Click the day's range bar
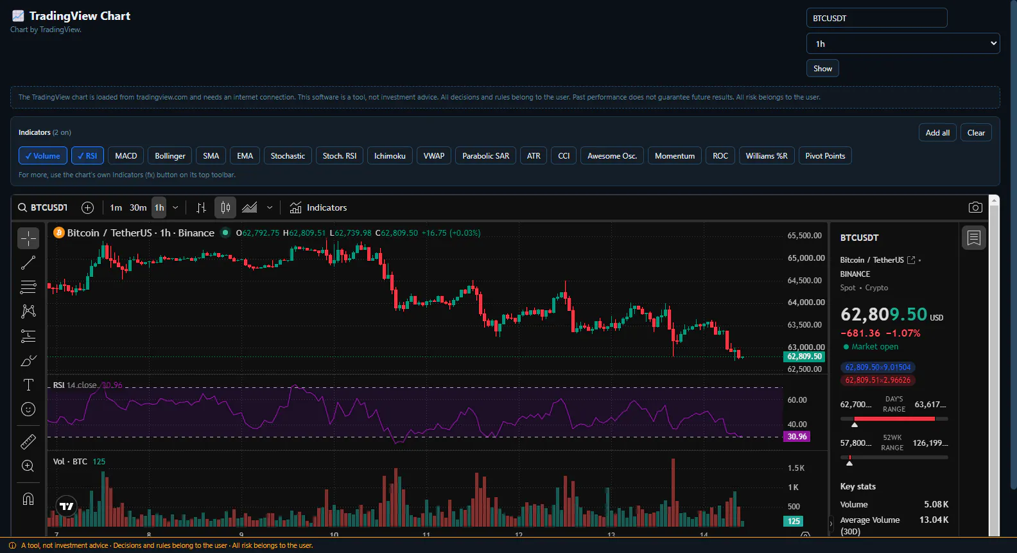Screen dimensions: 1017x553 pyautogui.click(x=894, y=419)
